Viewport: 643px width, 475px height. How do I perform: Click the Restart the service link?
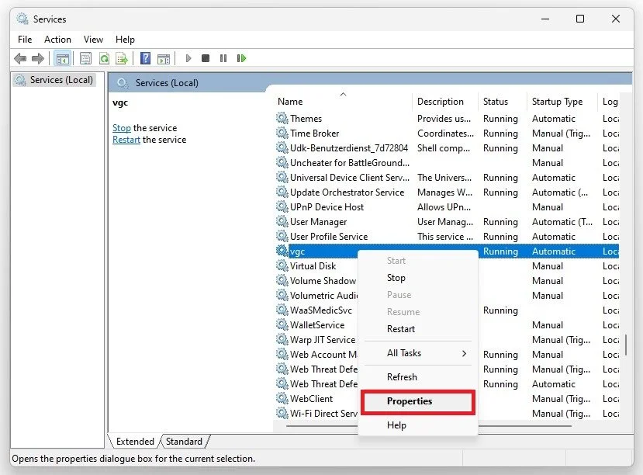coord(126,140)
